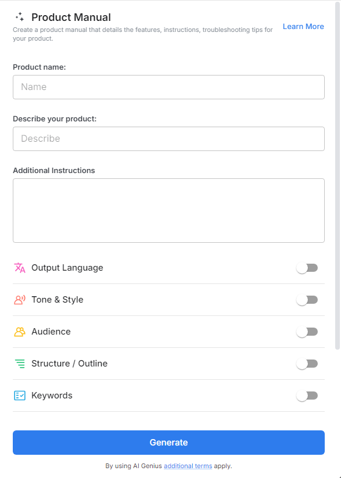Switch on the Keywords option

[307, 396]
